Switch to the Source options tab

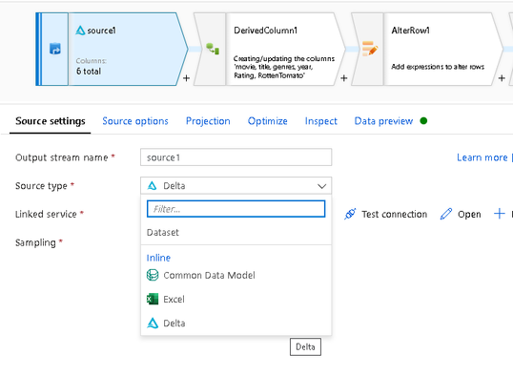click(x=135, y=121)
